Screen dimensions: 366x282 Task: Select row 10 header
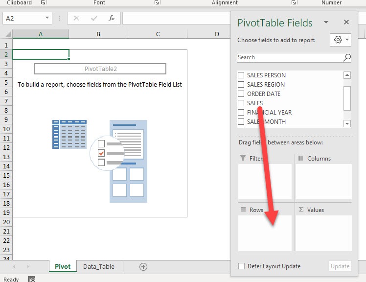(x=6, y=129)
